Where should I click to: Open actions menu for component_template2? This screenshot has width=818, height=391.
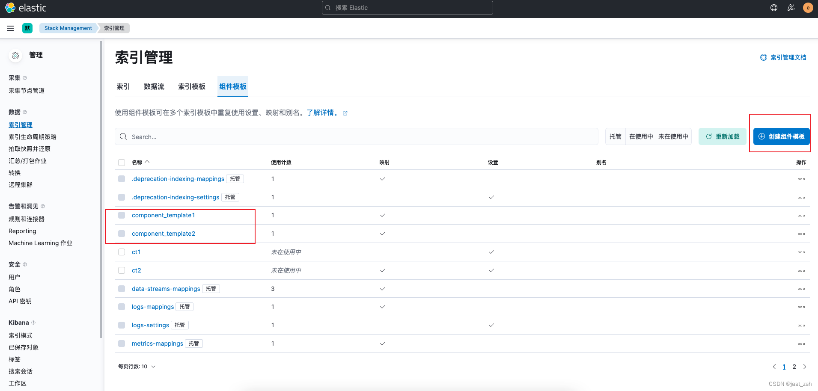(x=801, y=234)
